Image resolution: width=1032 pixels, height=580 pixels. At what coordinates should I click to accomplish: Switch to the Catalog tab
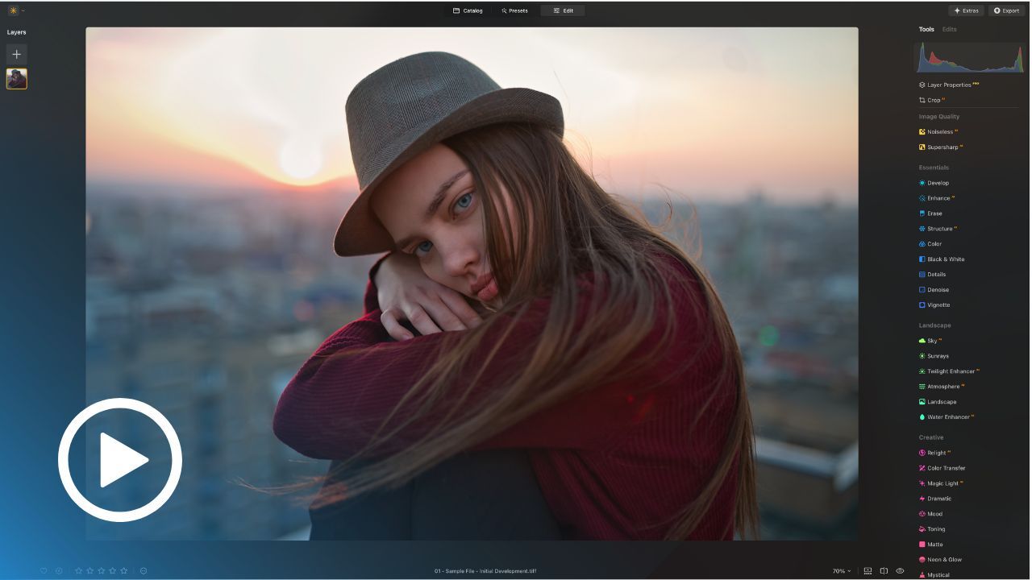tap(468, 10)
